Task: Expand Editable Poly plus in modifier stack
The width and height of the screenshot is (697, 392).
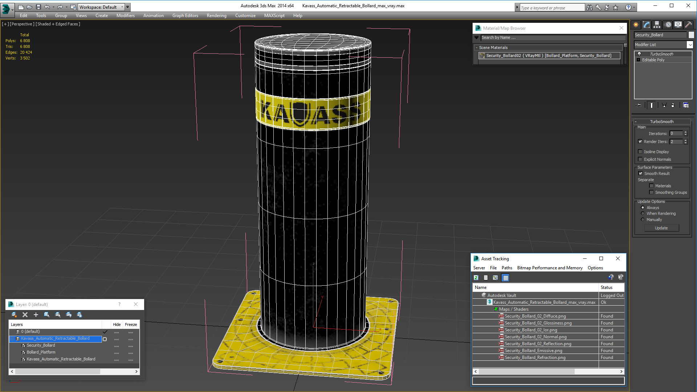Action: click(x=639, y=60)
